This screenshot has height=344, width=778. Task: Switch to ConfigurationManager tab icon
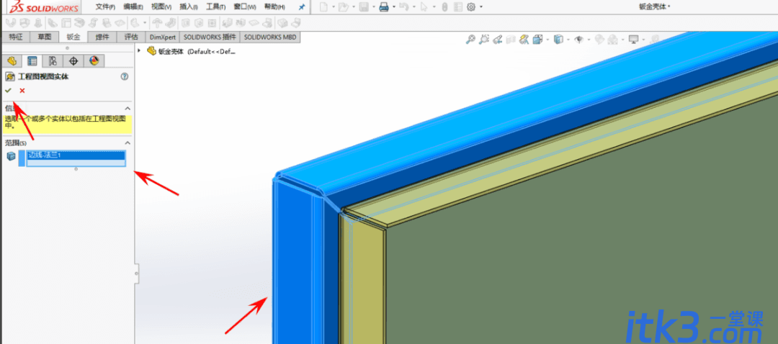(x=53, y=61)
